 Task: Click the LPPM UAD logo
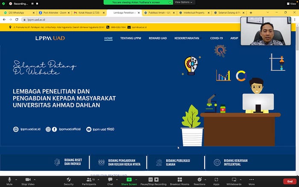coord(50,38)
